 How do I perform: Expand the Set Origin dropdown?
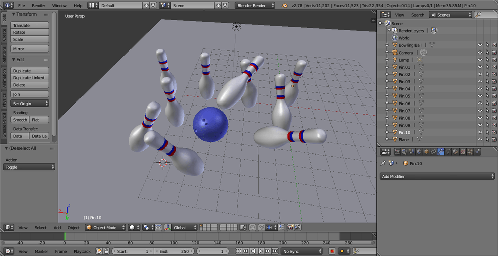[x=30, y=104]
